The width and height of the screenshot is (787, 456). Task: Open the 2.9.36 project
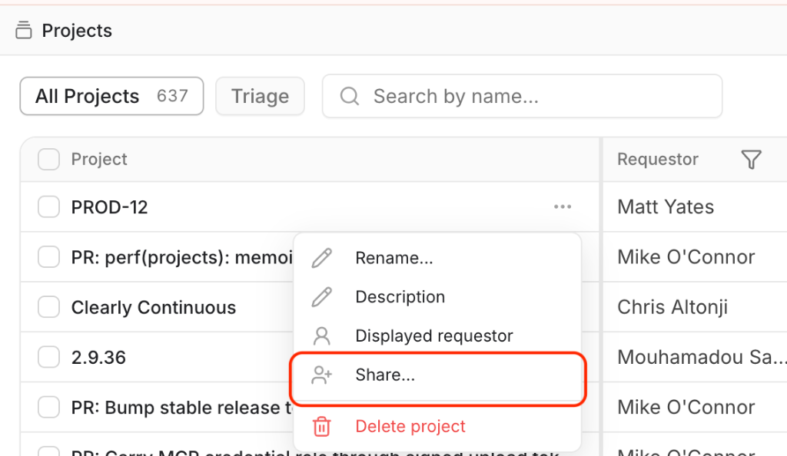pyautogui.click(x=98, y=357)
